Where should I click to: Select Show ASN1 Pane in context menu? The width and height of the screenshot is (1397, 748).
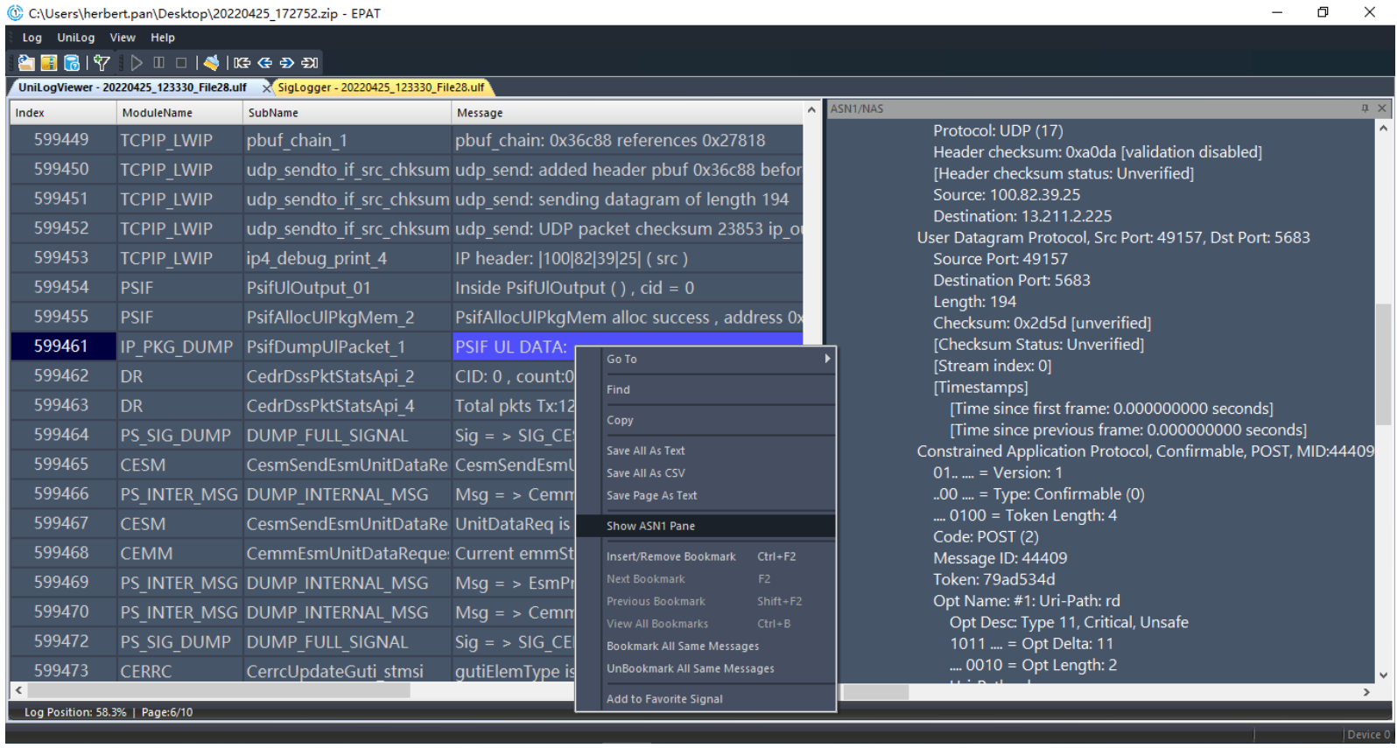tap(650, 526)
